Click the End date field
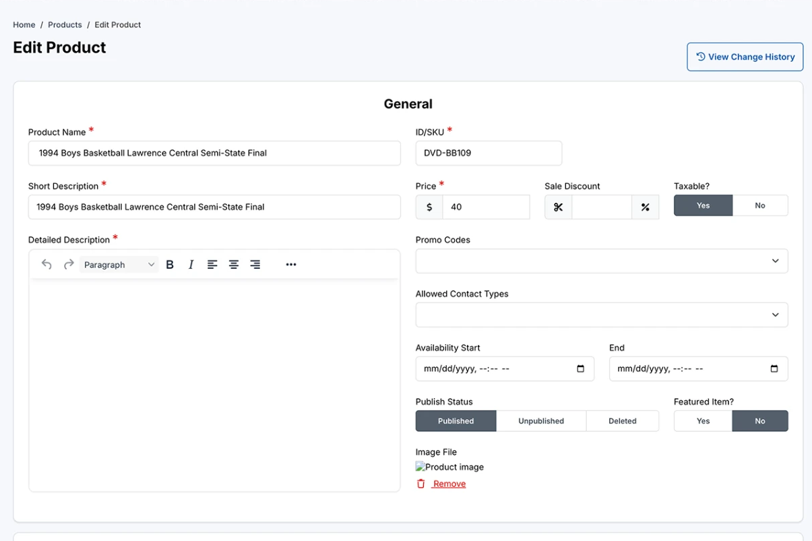 tap(698, 369)
